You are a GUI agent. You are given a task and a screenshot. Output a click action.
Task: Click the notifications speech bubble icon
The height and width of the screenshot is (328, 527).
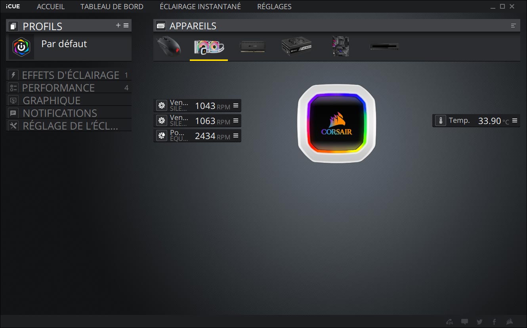[x=13, y=113]
